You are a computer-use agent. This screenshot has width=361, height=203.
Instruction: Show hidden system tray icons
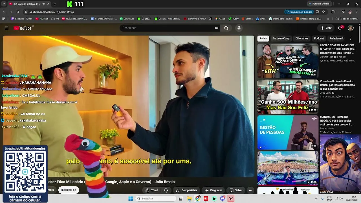316,198
